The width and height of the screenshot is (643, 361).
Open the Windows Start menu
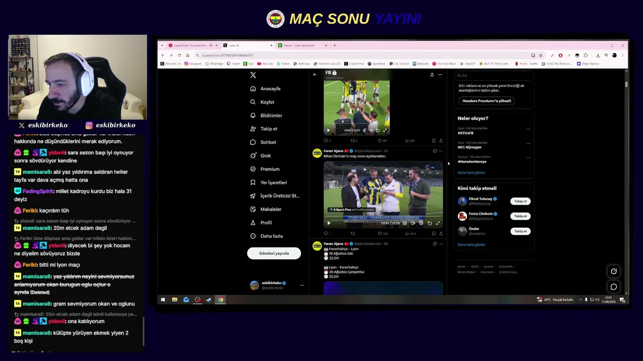click(x=163, y=300)
